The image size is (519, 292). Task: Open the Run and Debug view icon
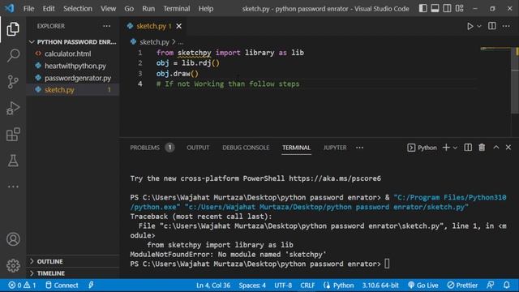point(13,108)
